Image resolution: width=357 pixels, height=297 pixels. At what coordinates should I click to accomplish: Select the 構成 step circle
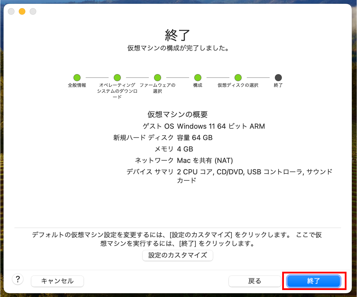pyautogui.click(x=198, y=78)
